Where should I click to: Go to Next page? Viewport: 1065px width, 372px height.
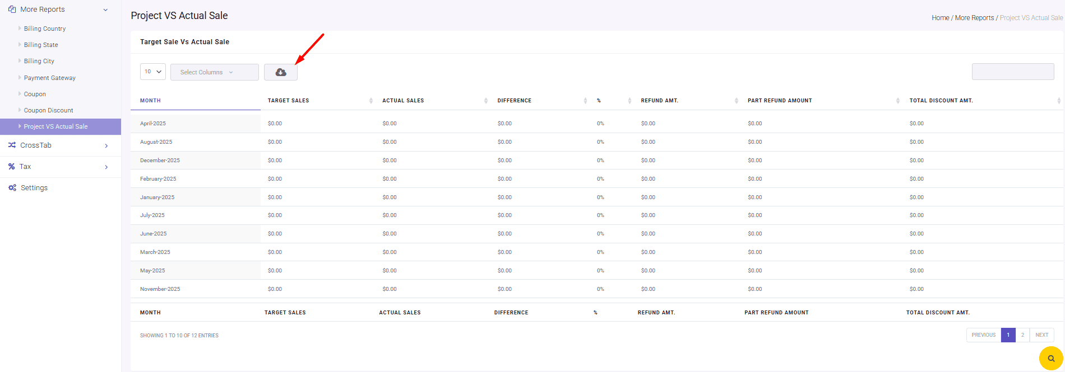(x=1042, y=335)
